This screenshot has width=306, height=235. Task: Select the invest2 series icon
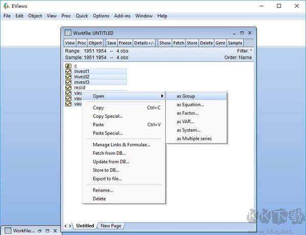coord(68,77)
